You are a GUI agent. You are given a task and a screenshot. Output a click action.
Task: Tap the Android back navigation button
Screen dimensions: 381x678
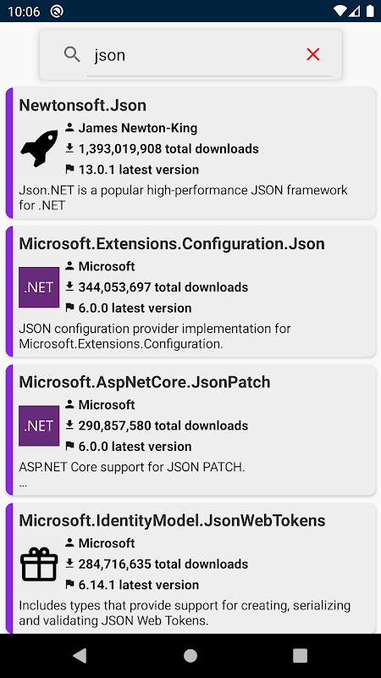80,655
